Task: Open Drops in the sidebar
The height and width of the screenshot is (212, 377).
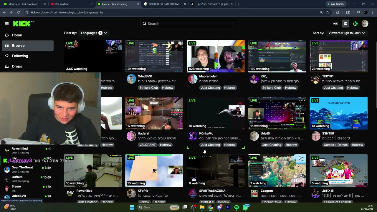Action: click(17, 66)
